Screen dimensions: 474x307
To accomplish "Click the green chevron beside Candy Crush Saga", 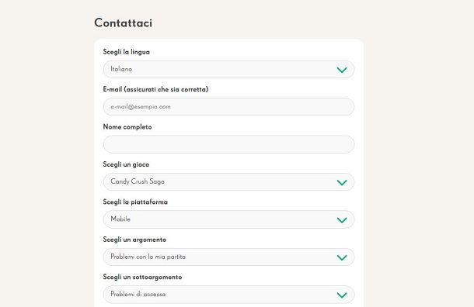I will [x=342, y=182].
